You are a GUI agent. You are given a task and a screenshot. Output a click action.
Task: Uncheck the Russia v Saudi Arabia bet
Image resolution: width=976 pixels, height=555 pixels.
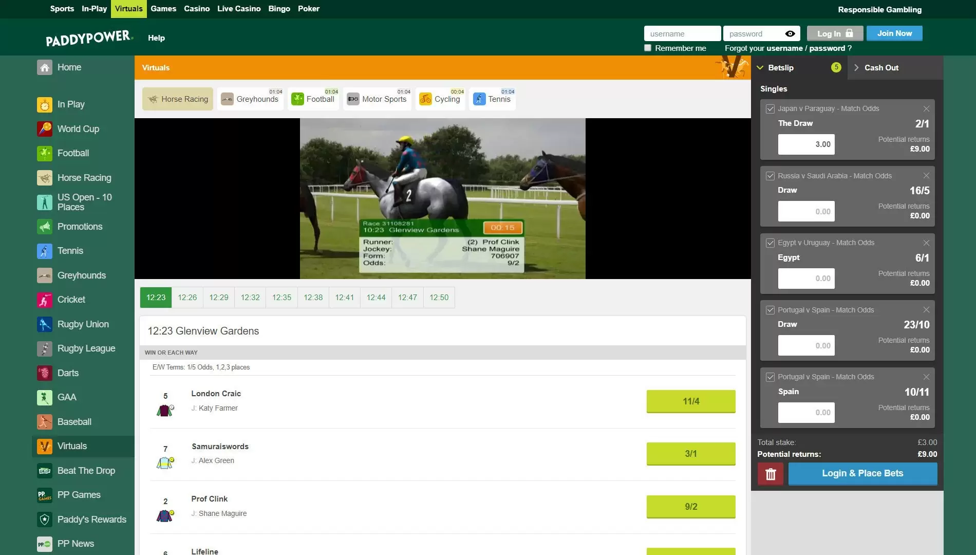click(x=770, y=176)
